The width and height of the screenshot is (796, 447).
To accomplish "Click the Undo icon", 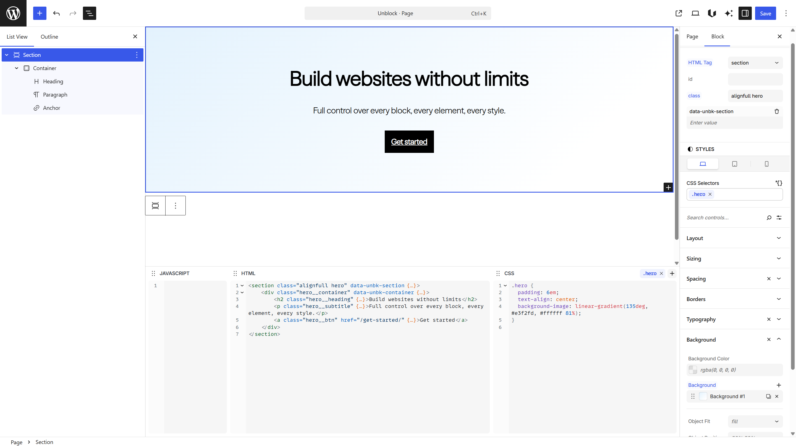I will (57, 13).
